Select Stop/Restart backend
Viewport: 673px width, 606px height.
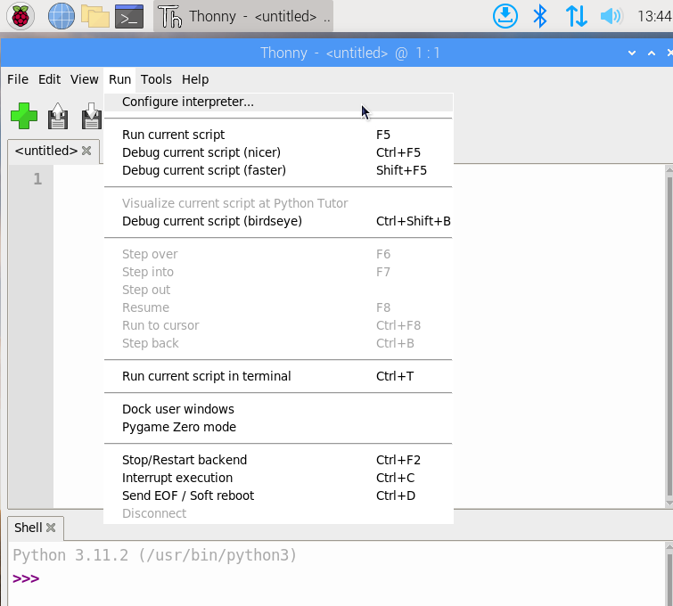278,460
